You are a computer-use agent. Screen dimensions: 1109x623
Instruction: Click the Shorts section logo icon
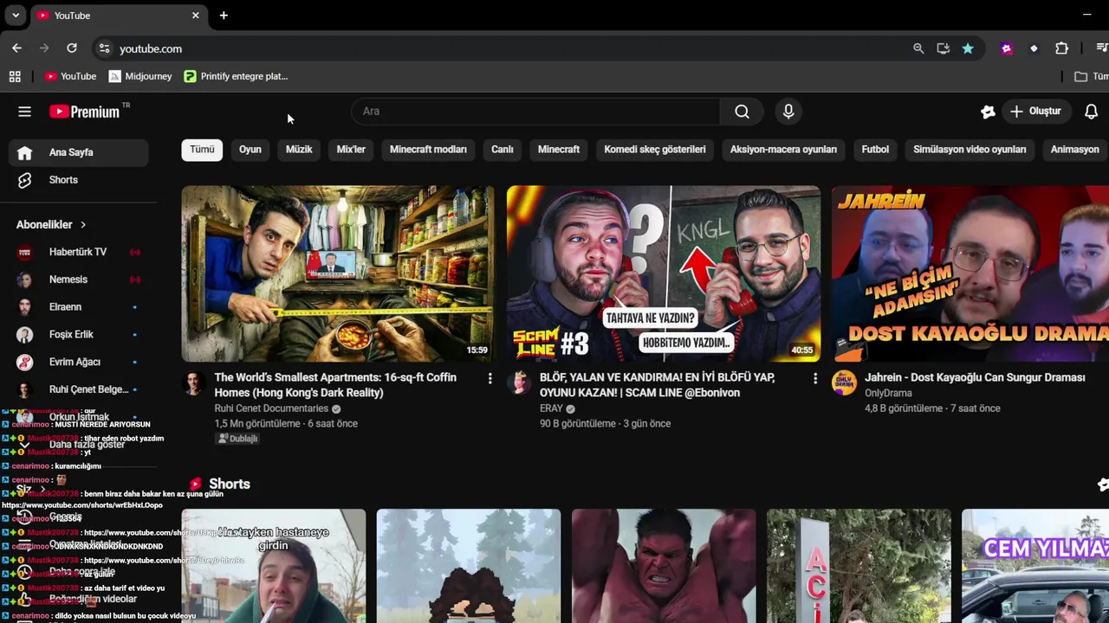tap(196, 485)
